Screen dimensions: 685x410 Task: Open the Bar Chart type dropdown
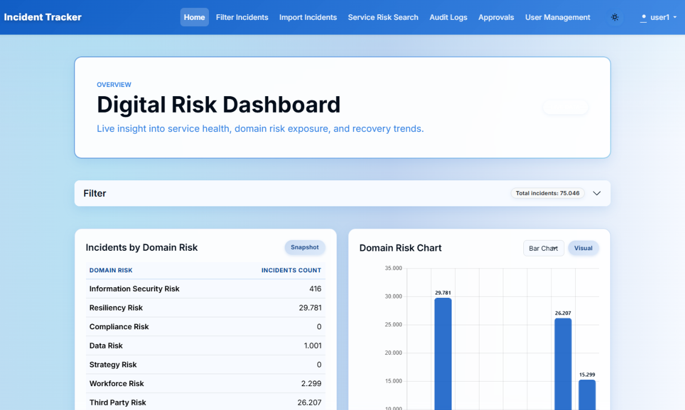coord(544,248)
